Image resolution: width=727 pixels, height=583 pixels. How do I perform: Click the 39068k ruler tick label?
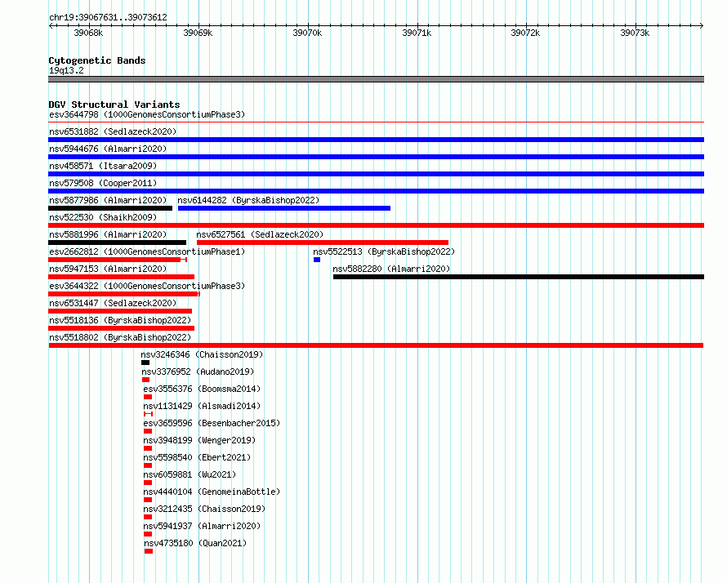tap(88, 33)
